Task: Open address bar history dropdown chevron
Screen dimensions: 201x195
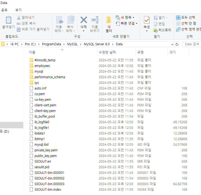Action: click(172, 44)
